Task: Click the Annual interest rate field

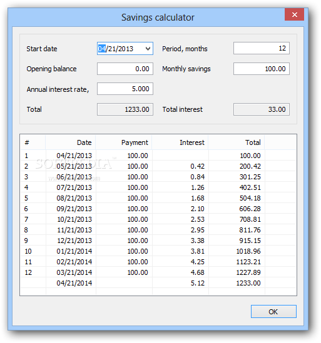Action: (x=125, y=89)
